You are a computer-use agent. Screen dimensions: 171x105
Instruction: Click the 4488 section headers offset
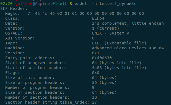click(x=97, y=68)
